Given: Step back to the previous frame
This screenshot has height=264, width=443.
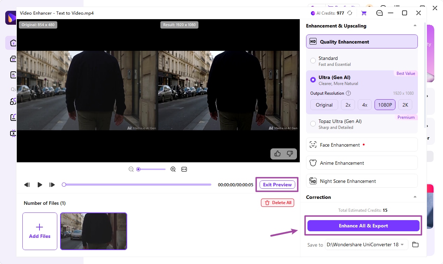Looking at the screenshot, I should pyautogui.click(x=27, y=185).
